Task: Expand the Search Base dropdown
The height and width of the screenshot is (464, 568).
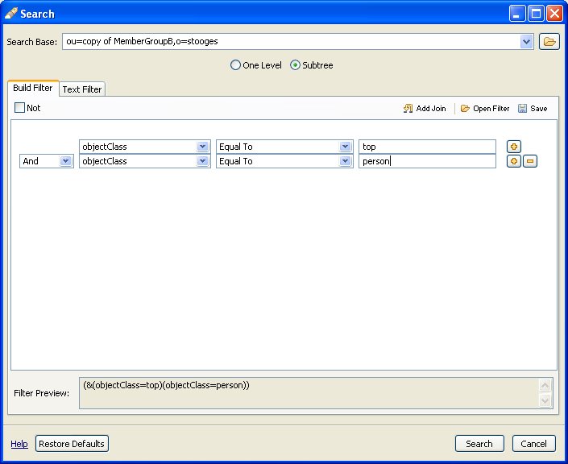Action: [x=527, y=42]
